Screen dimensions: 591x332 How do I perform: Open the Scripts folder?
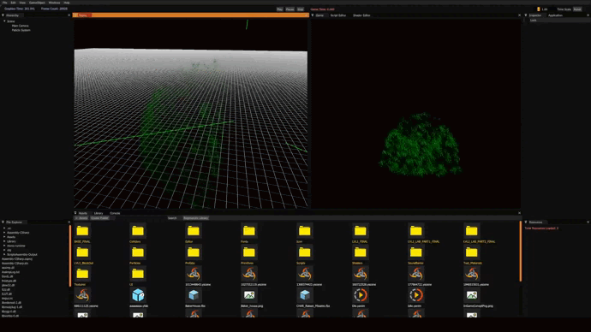tap(305, 252)
